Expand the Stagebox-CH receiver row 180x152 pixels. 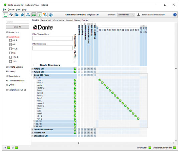click(x=32, y=136)
